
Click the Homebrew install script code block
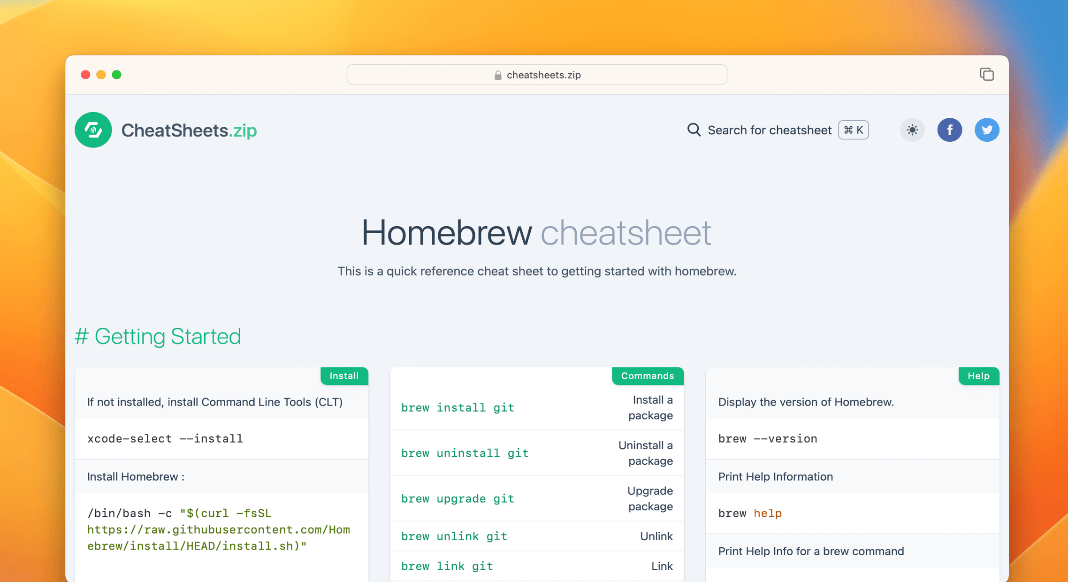point(218,529)
